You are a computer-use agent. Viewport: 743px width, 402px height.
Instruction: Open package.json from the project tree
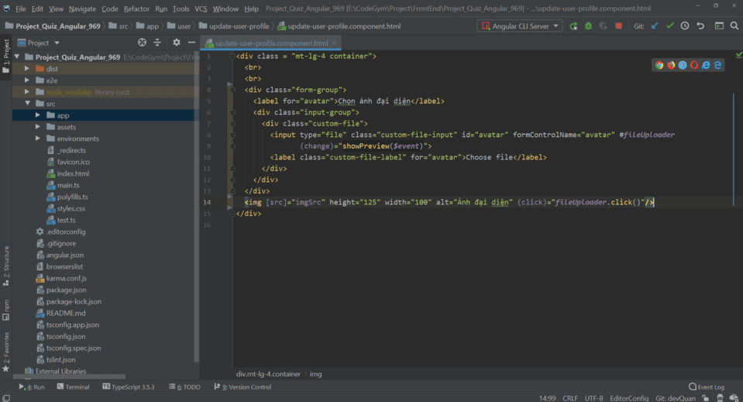click(x=67, y=290)
